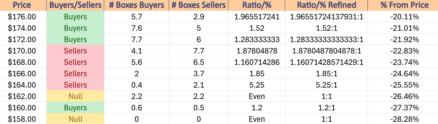Viewport: 438px width, 124px height.
Task: Select the ratio cell showing 5.25
Action: [x=257, y=85]
